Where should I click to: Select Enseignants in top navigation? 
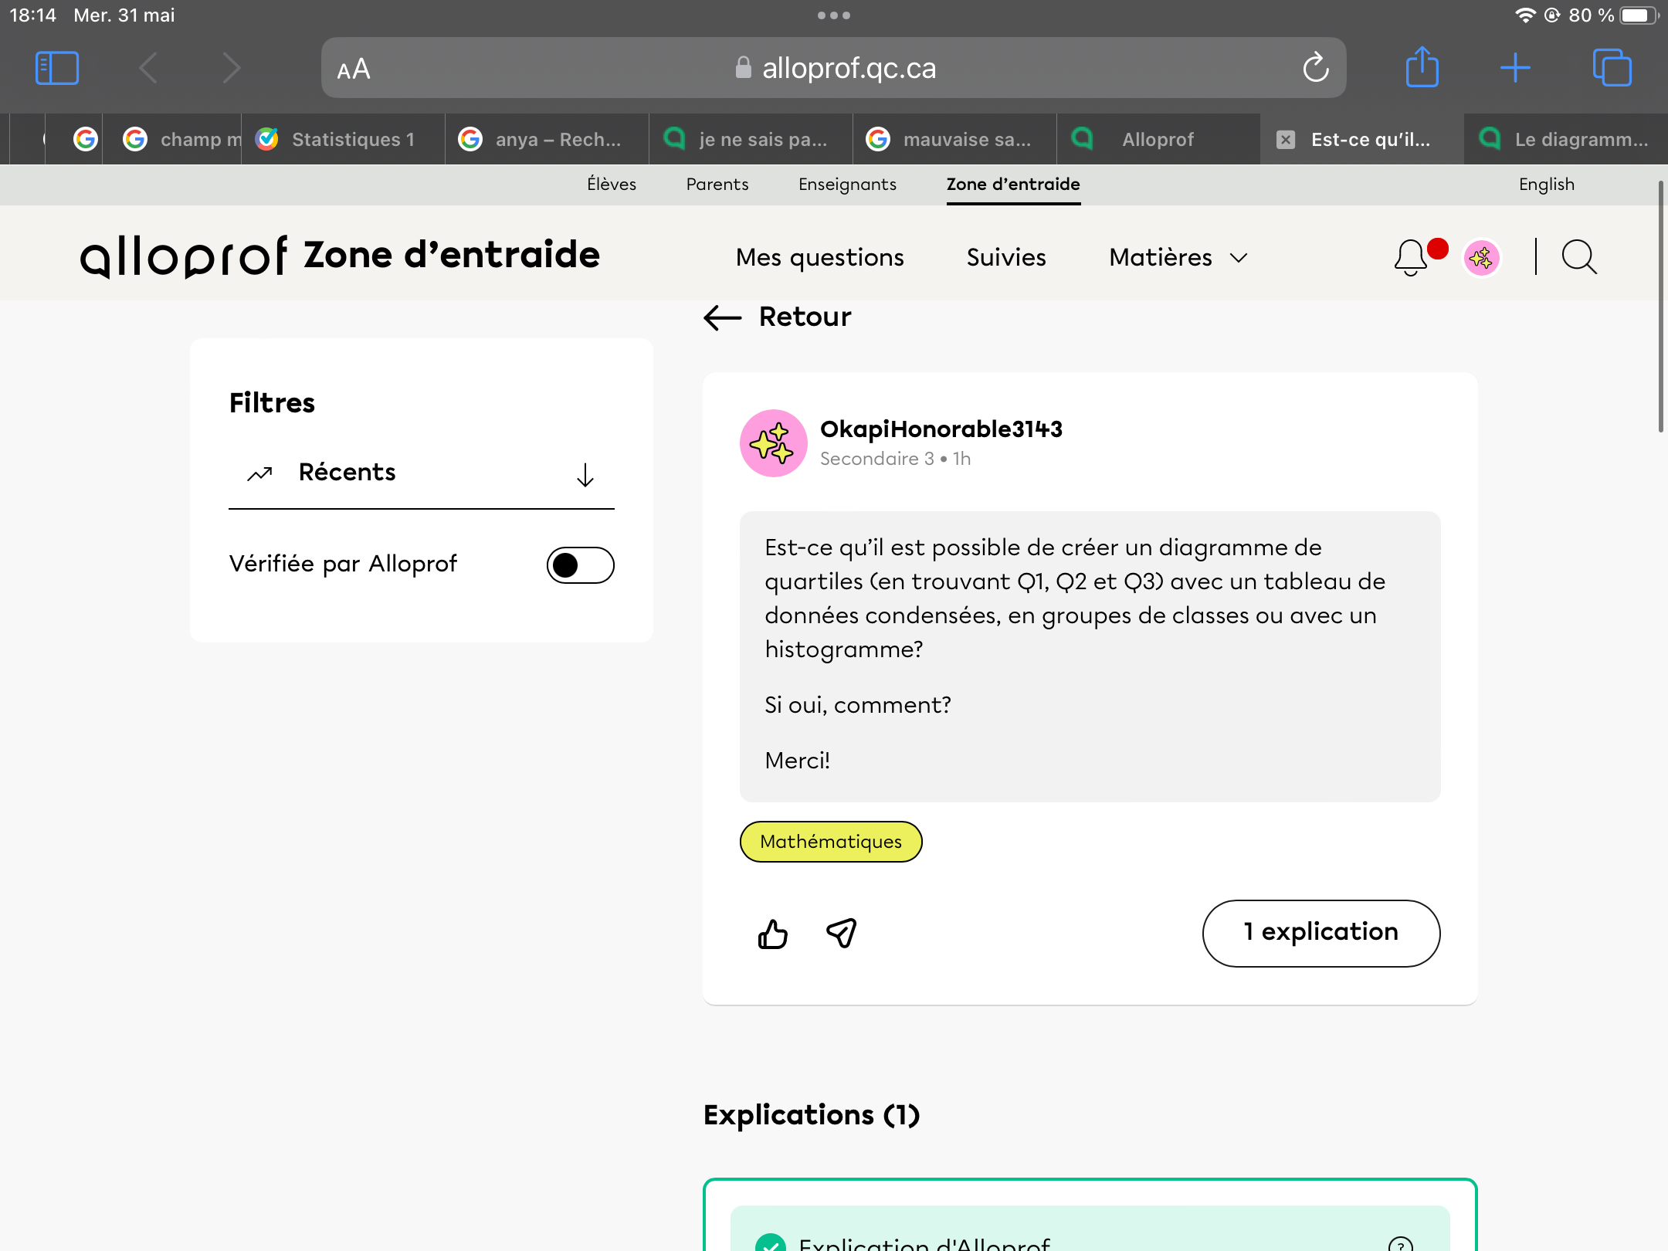tap(847, 184)
